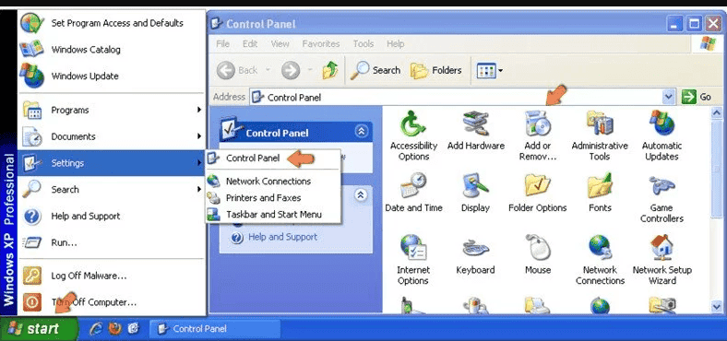Image resolution: width=727 pixels, height=341 pixels.
Task: Select Control Panel in Settings submenu
Action: tap(274, 159)
